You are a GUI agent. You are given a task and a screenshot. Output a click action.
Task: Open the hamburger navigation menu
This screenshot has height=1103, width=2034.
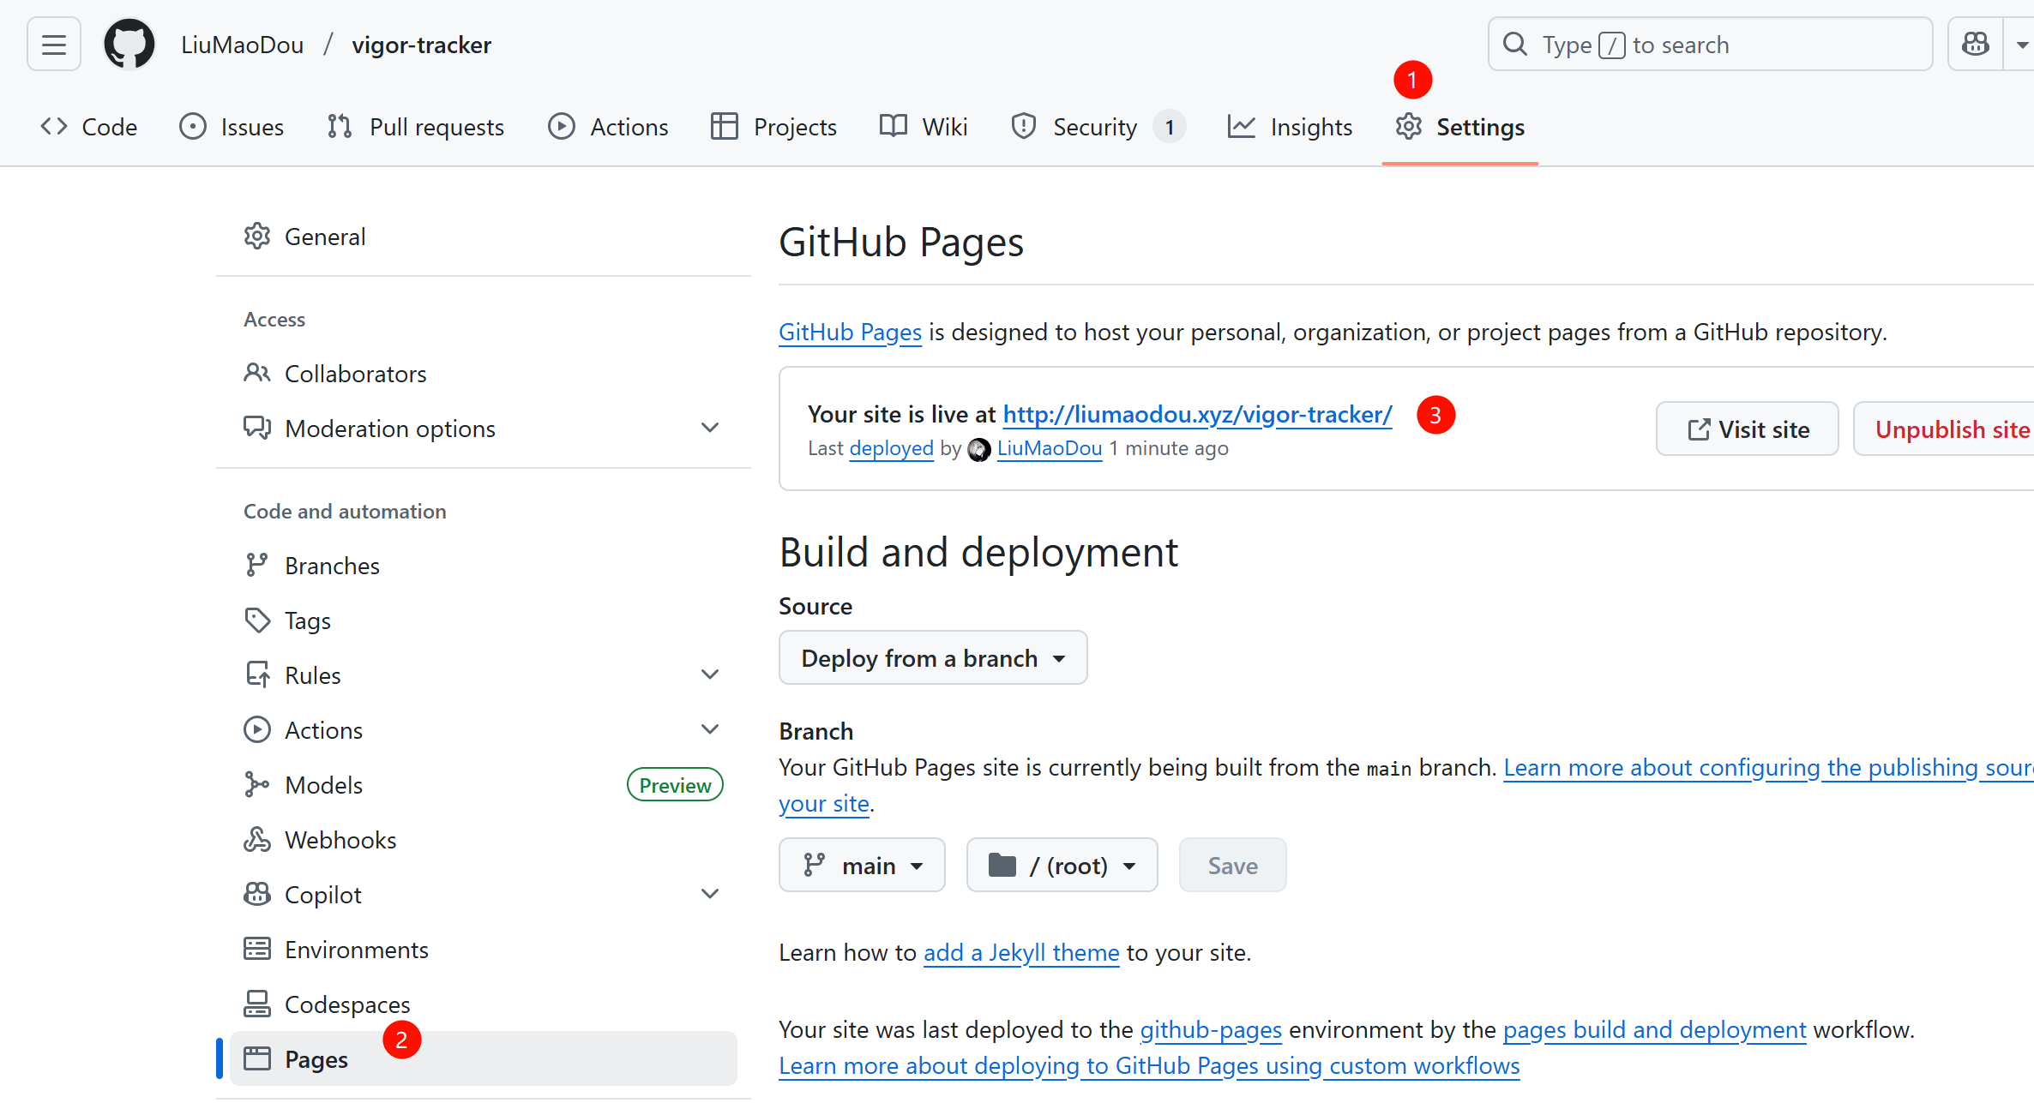click(54, 45)
